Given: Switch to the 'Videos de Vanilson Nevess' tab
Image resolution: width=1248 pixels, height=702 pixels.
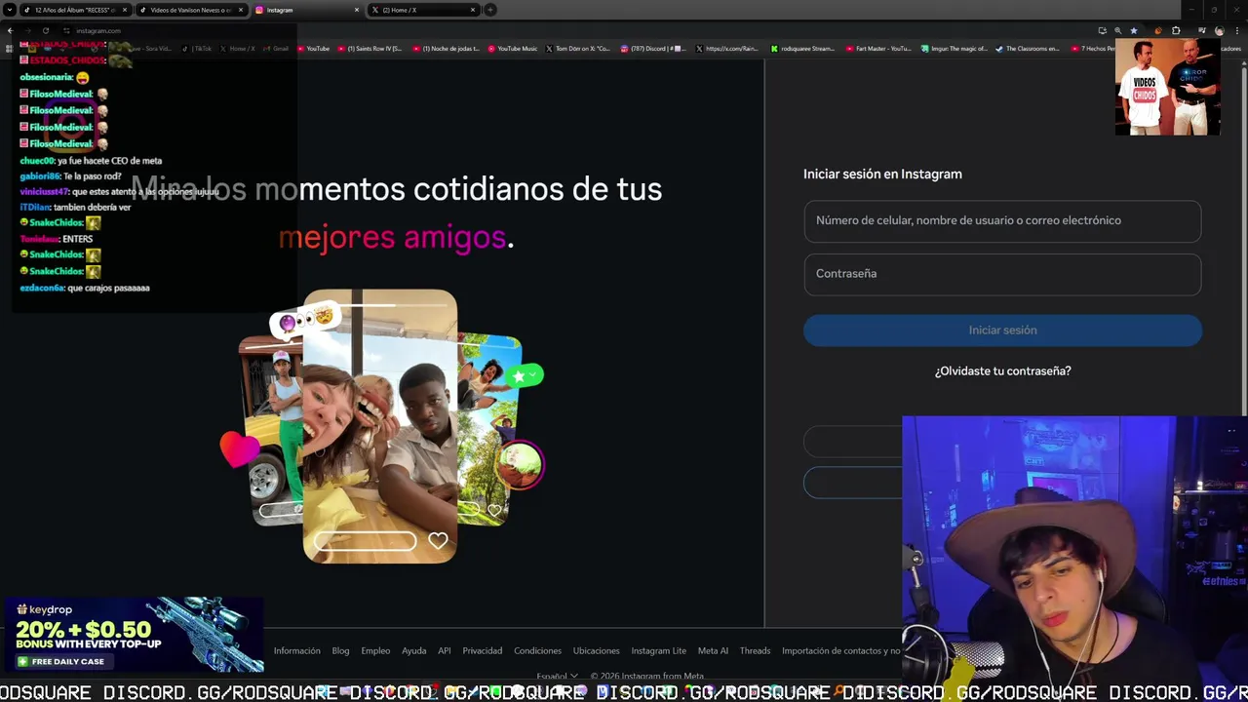Looking at the screenshot, I should pos(191,10).
